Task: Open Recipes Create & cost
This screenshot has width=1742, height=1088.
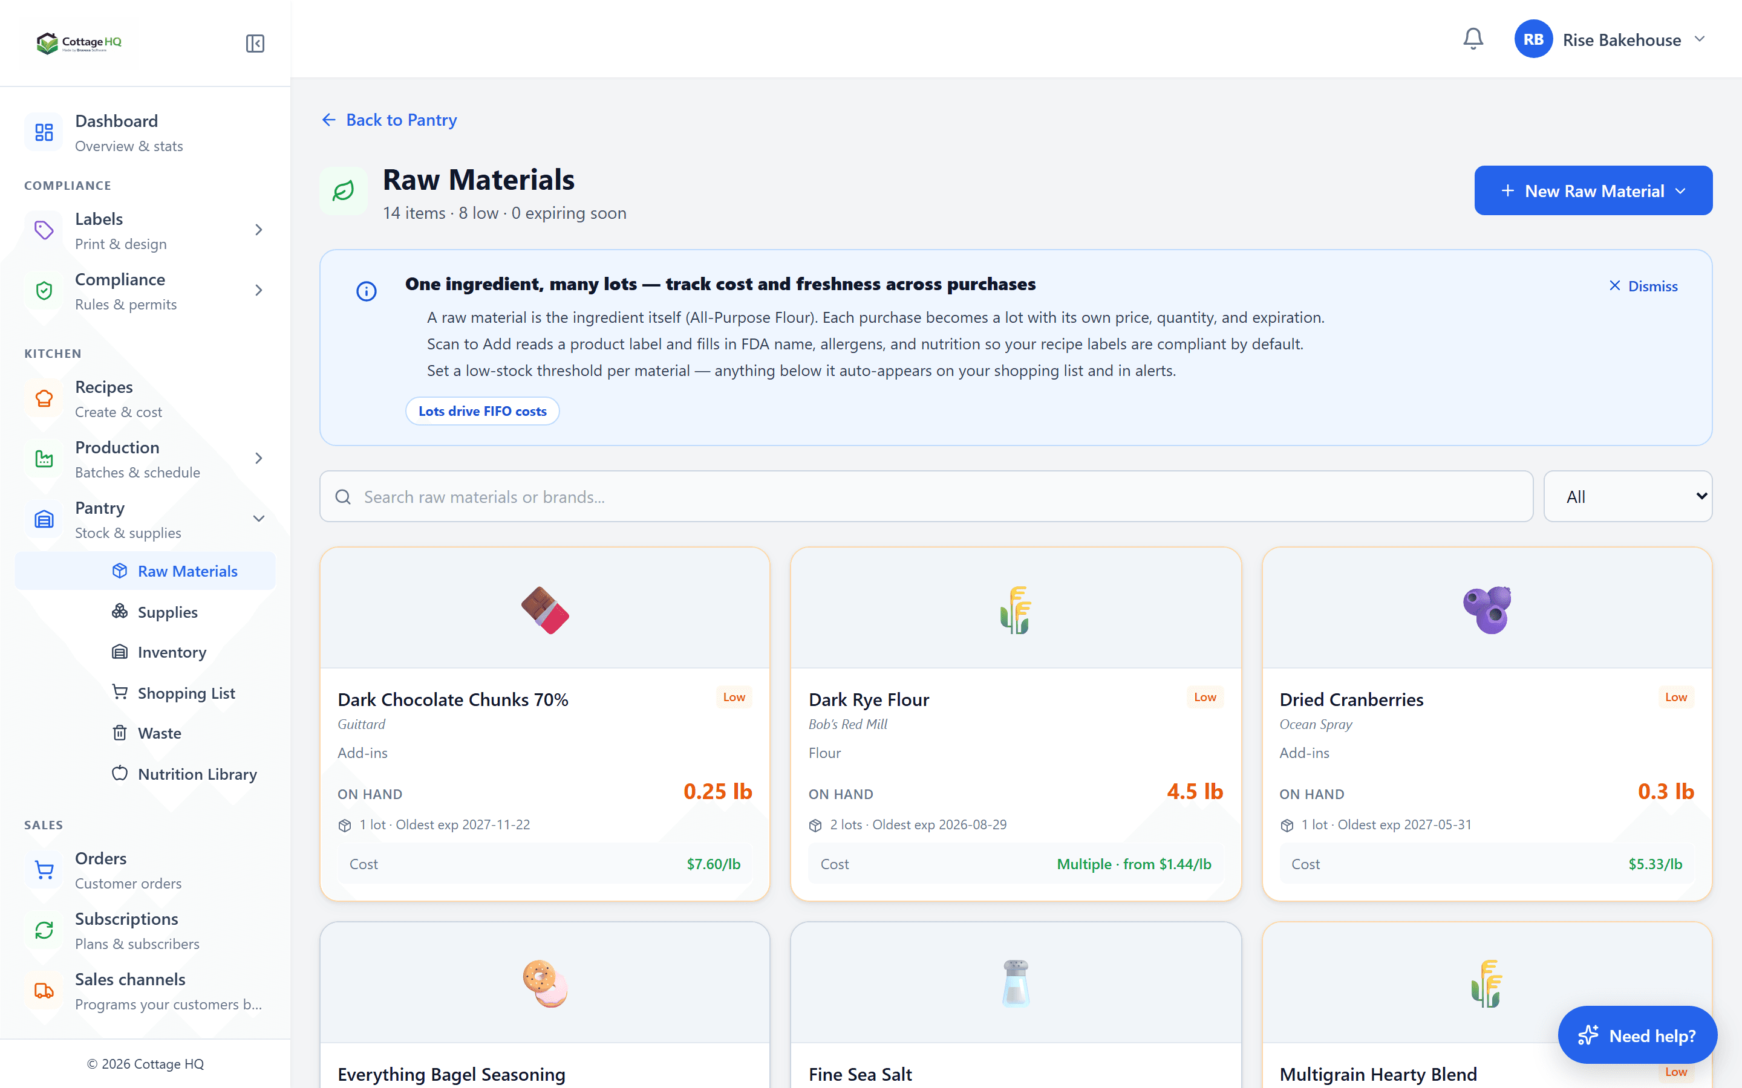Action: click(145, 399)
